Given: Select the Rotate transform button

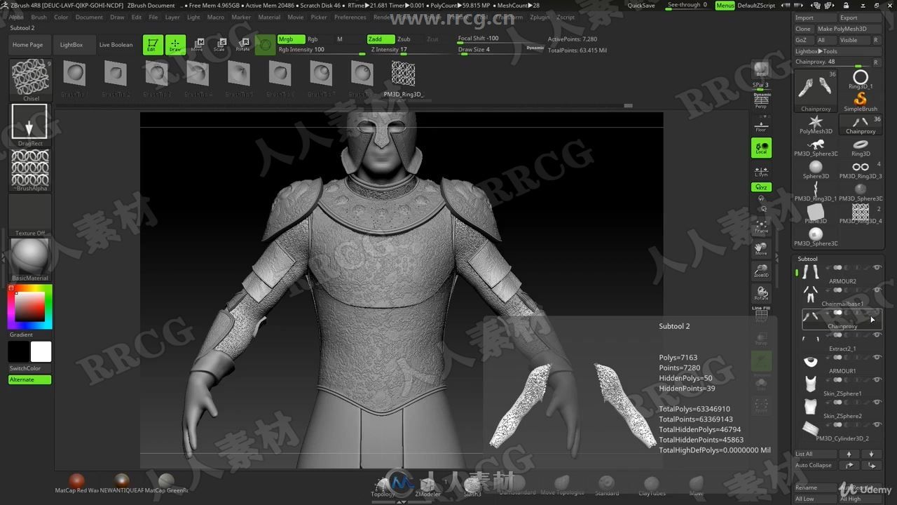Looking at the screenshot, I should (x=242, y=45).
